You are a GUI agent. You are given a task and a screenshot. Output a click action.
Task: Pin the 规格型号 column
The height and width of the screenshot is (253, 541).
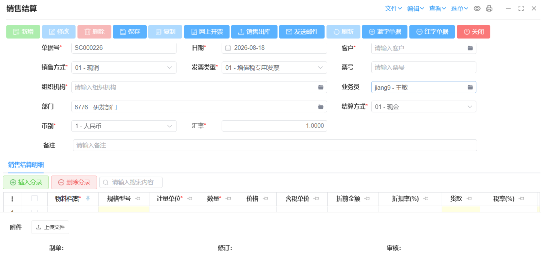coord(138,198)
